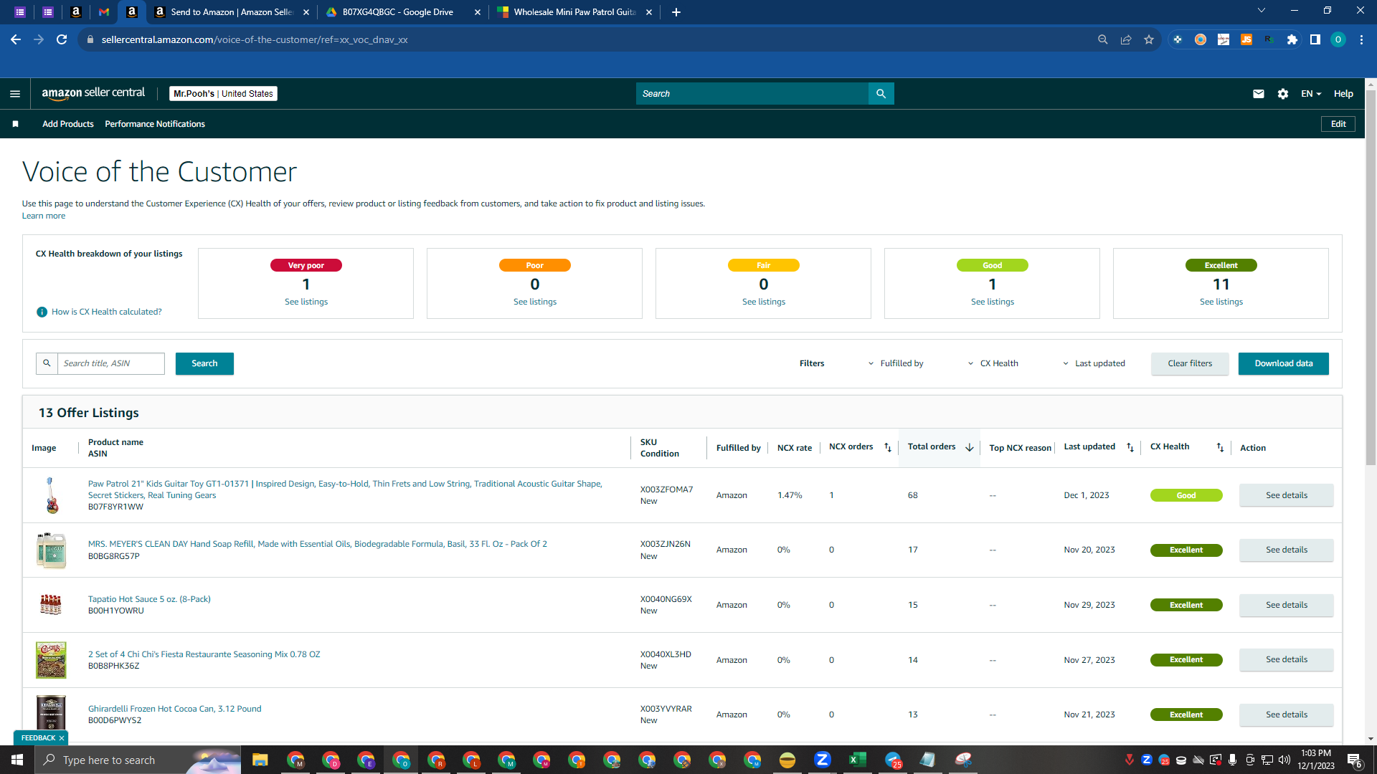Go back in browser history
The width and height of the screenshot is (1377, 774).
click(x=16, y=39)
